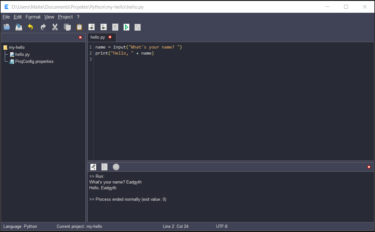This screenshot has height=232, width=375.
Task: Click the my-hello folder icon
Action: 5,48
